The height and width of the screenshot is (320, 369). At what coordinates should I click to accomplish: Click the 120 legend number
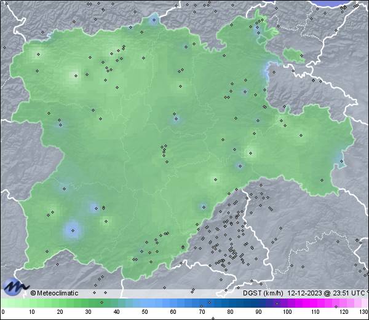pos(344,312)
